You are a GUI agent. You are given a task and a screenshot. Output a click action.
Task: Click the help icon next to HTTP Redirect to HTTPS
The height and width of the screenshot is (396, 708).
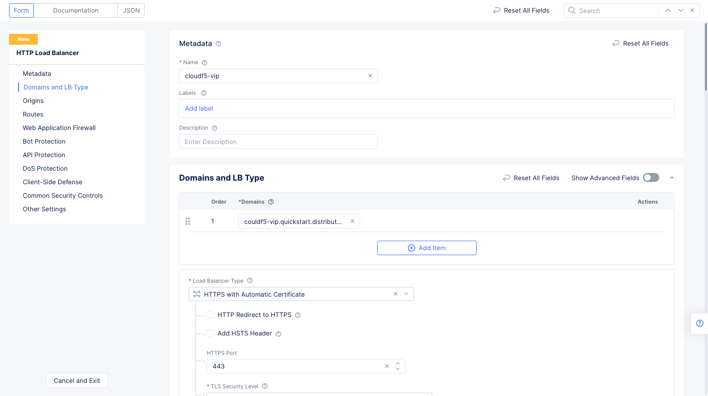(297, 315)
